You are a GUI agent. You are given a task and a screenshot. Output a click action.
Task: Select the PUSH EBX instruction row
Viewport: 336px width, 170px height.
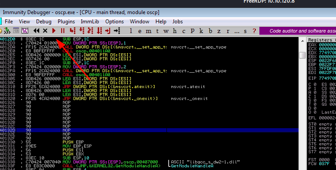(x=149, y=154)
